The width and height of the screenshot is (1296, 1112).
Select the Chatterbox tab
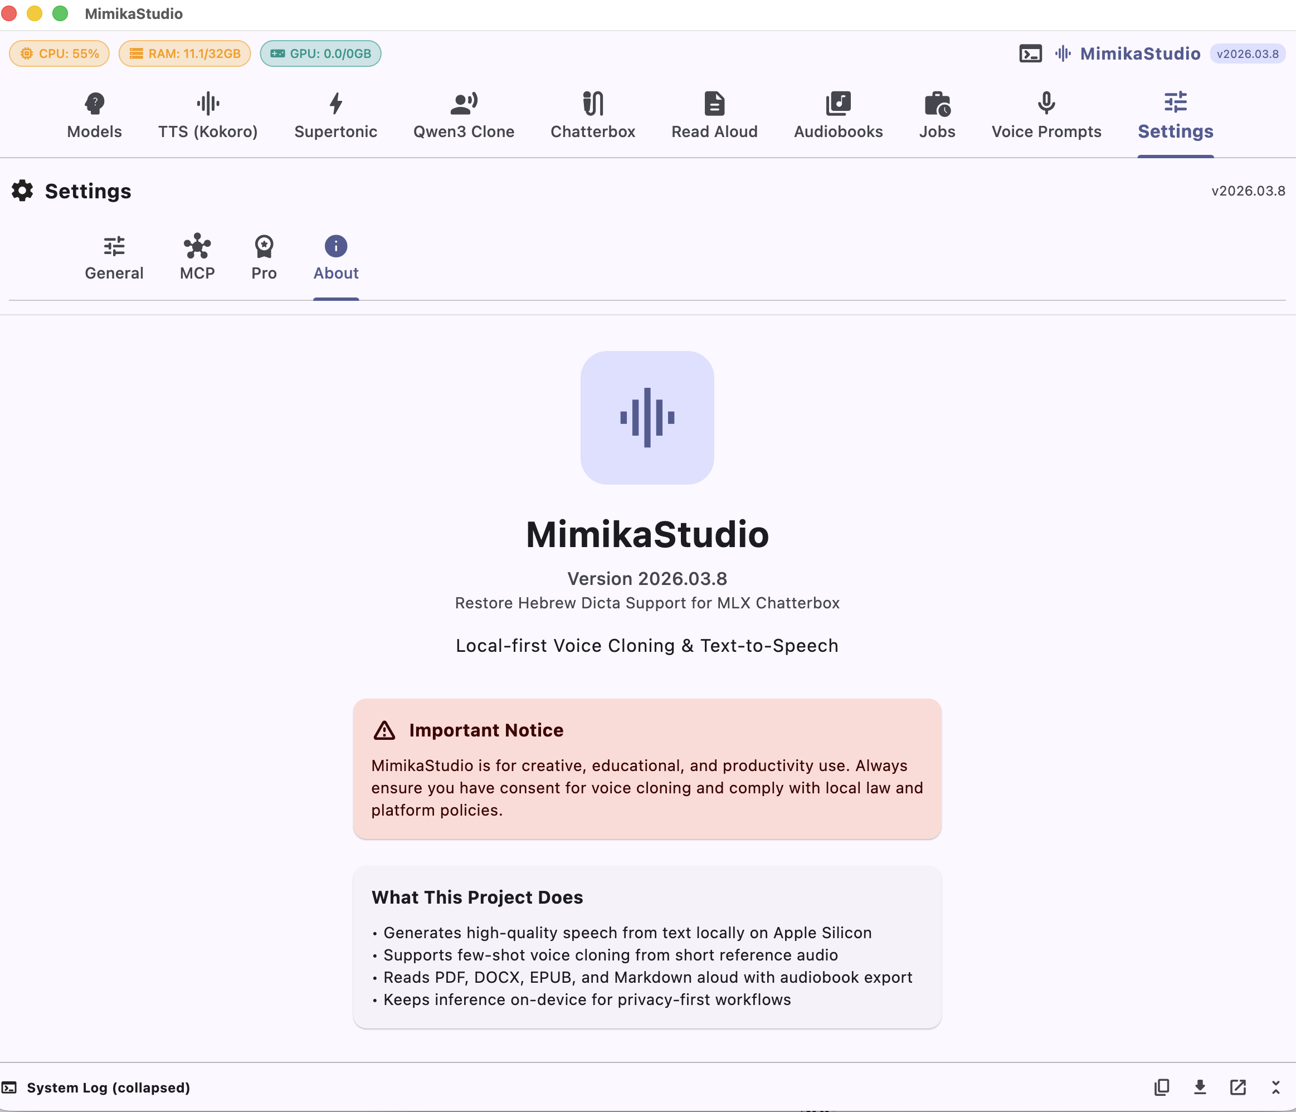[592, 116]
